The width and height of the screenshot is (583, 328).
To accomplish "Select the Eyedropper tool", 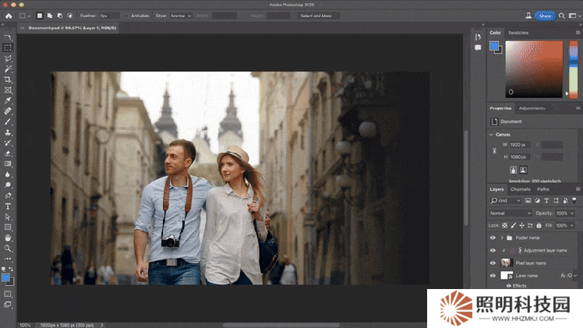I will tap(8, 101).
